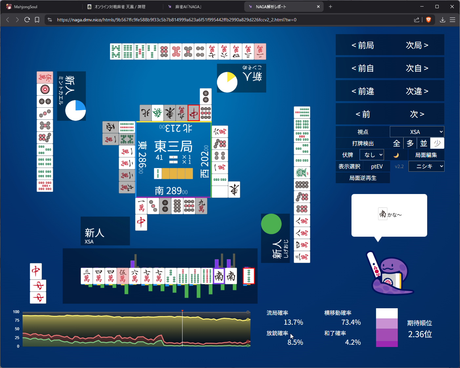The height and width of the screenshot is (368, 460).
Task: Click the browser reload icon
Action: [x=27, y=20]
